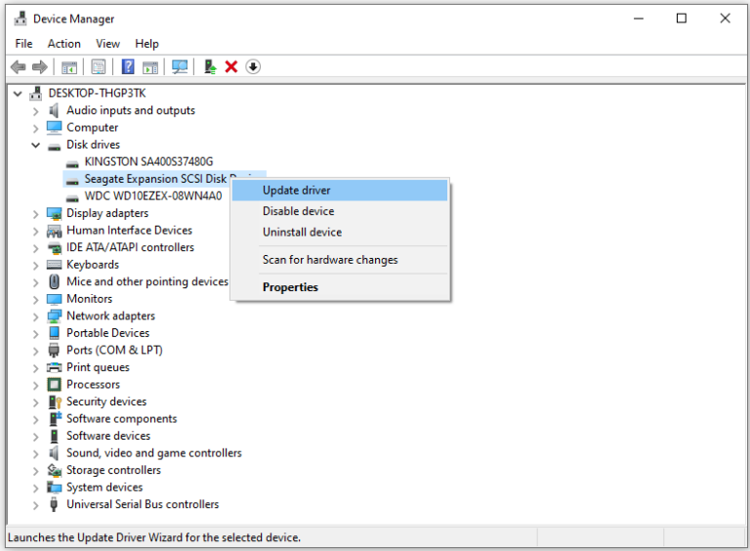The width and height of the screenshot is (750, 551).
Task: Click Update device driver toolbar icon
Action: 210,66
